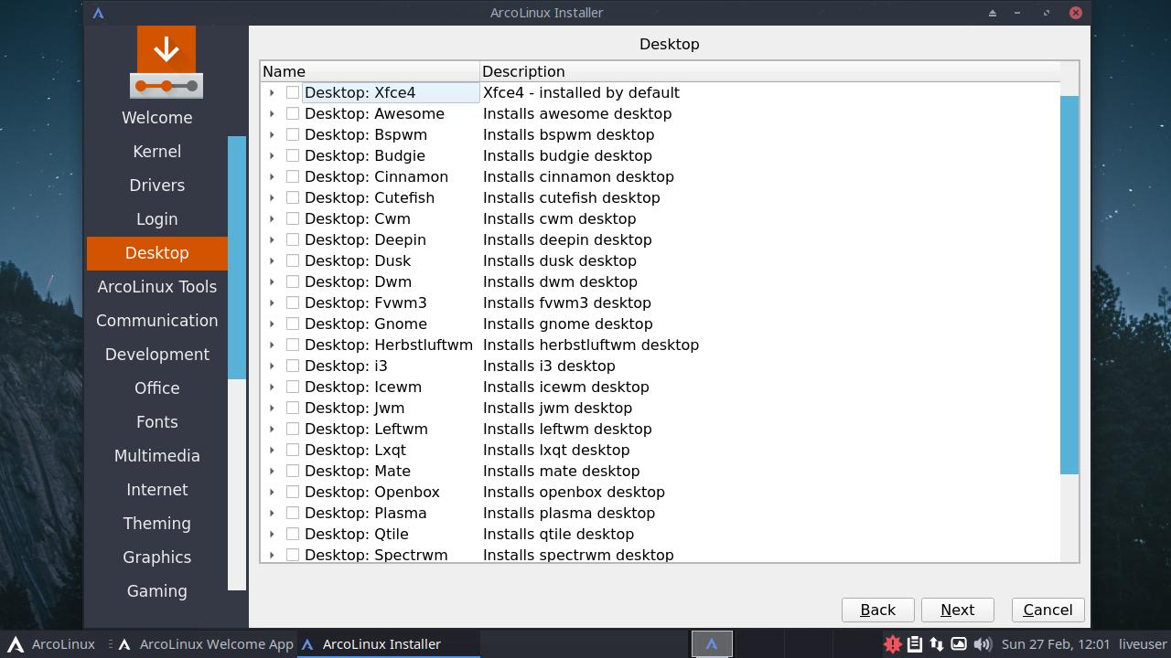The height and width of the screenshot is (658, 1171).
Task: Expand Desktop: Dusk tree arrow
Action: point(272,260)
